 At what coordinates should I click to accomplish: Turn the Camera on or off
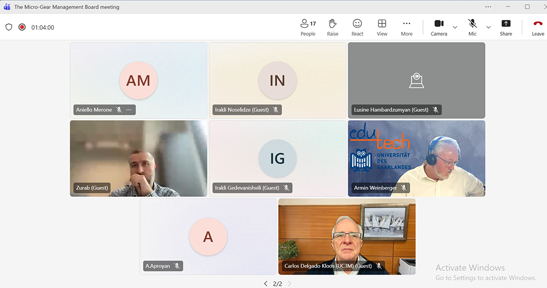pyautogui.click(x=439, y=27)
